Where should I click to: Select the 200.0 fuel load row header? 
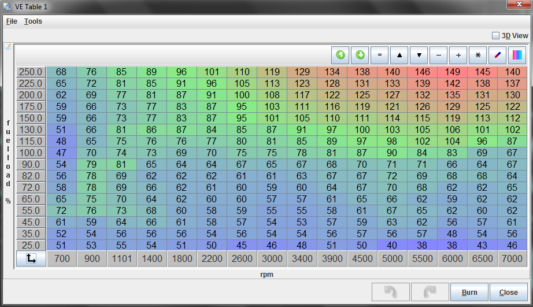point(31,95)
